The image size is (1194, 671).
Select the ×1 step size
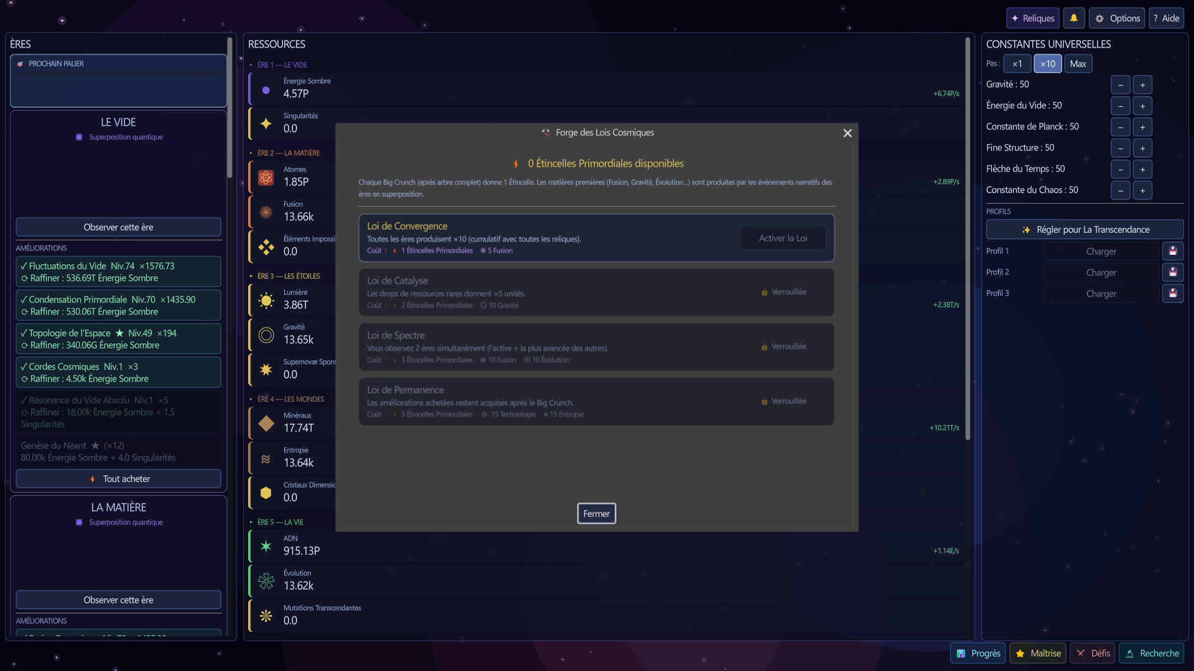1017,63
